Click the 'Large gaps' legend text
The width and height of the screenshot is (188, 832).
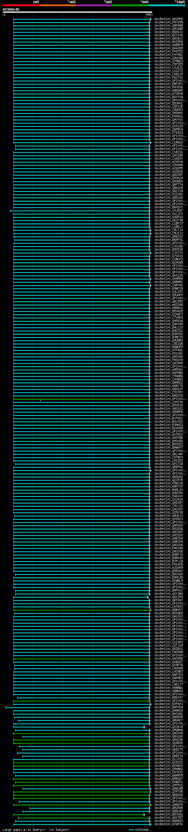pos(12,829)
